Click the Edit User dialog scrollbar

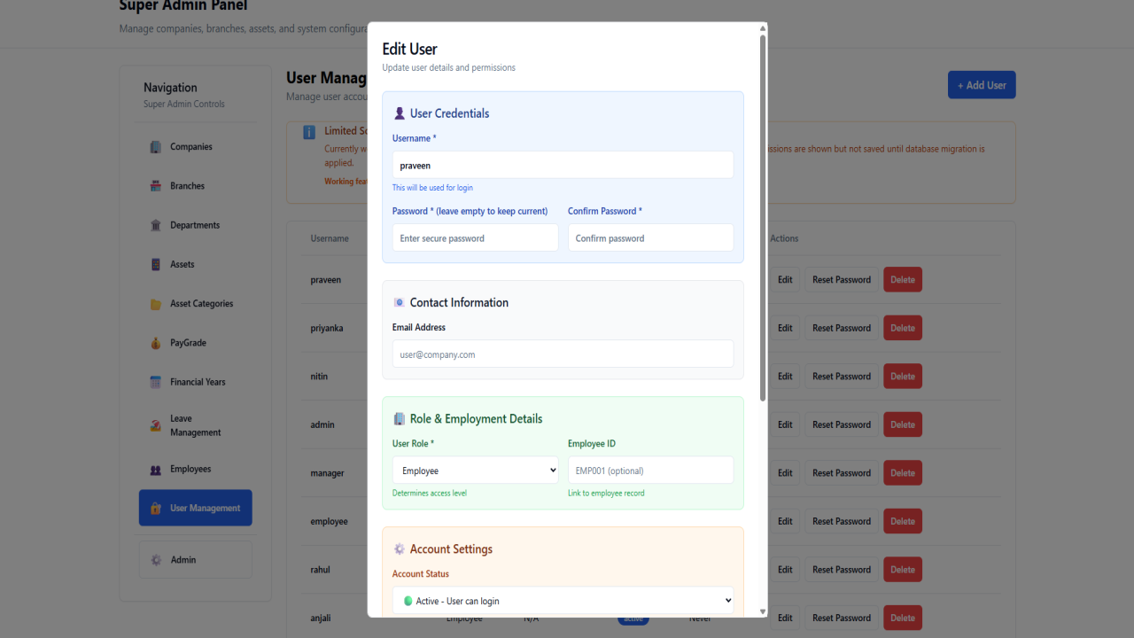pos(763,217)
